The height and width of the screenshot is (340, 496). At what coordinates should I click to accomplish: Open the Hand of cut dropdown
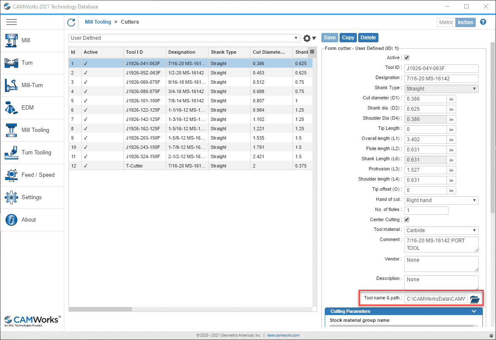pyautogui.click(x=441, y=200)
